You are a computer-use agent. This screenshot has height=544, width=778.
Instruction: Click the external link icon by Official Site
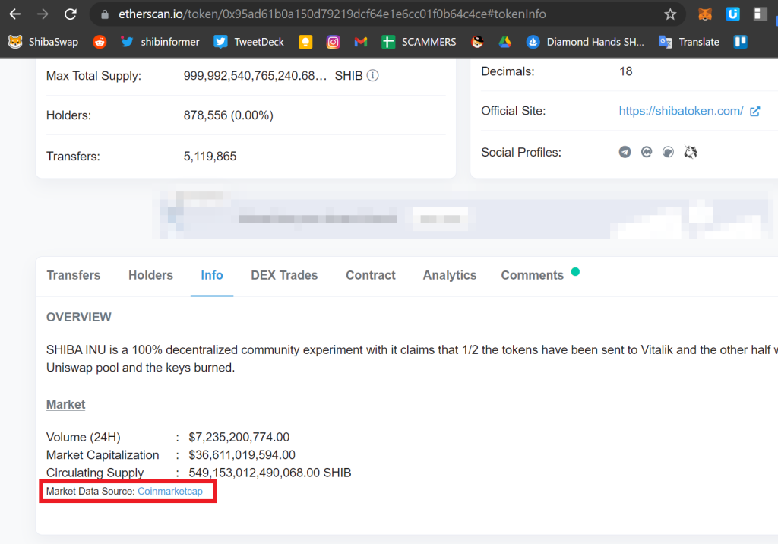(x=754, y=111)
